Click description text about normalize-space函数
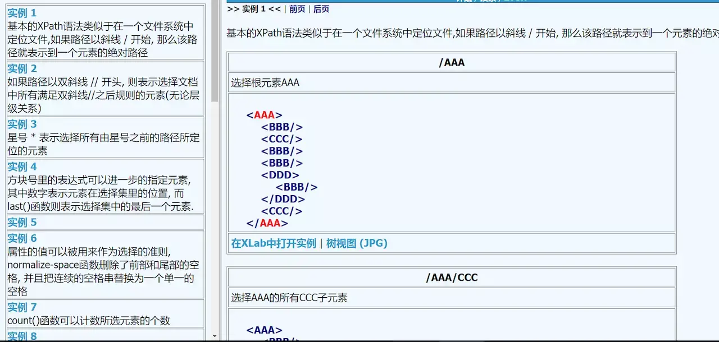 [x=103, y=271]
